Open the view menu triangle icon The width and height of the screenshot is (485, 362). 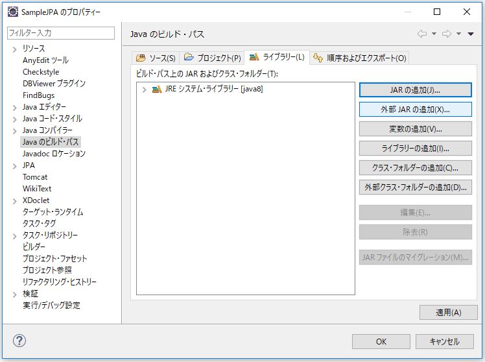[x=471, y=34]
